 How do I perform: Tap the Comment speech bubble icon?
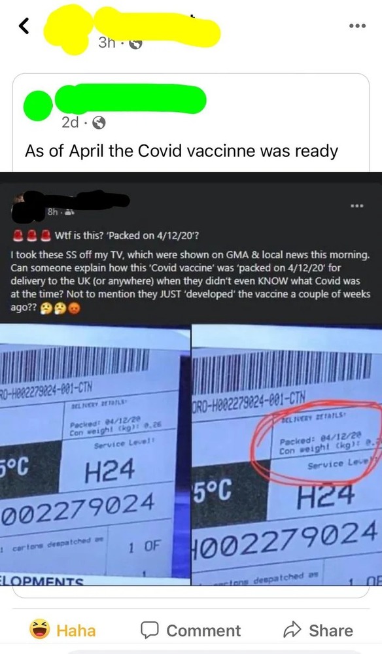pos(149,630)
